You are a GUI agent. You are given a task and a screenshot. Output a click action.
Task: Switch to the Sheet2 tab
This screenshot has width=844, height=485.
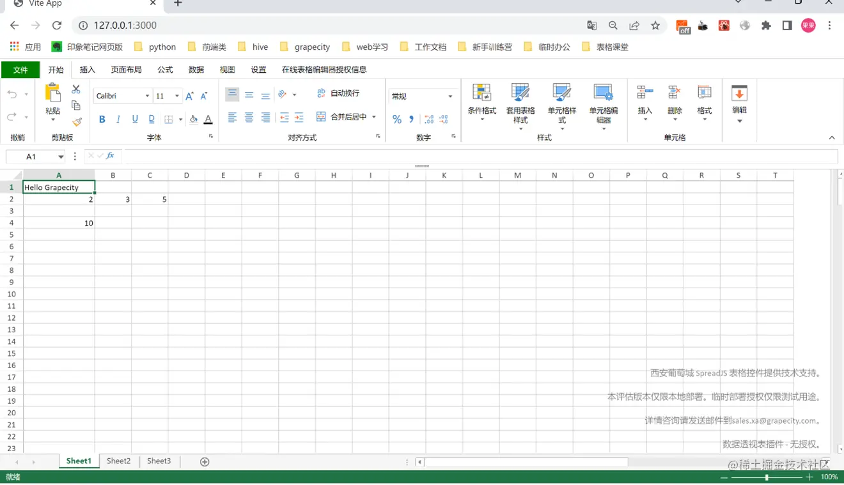118,461
